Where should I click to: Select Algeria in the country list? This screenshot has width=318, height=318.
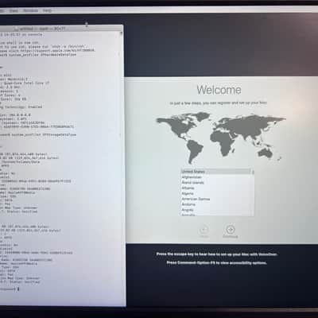tap(216, 193)
